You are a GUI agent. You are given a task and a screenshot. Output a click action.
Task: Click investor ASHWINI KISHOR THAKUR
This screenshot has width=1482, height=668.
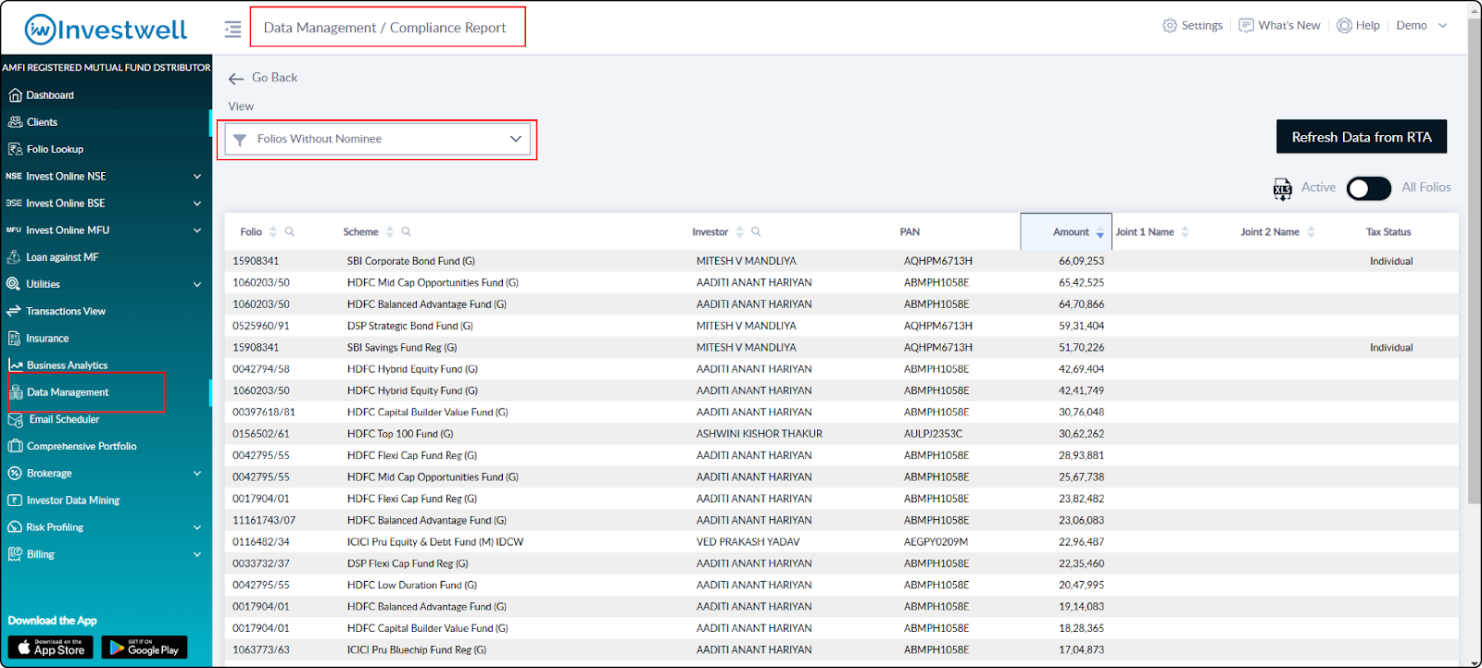click(x=760, y=434)
